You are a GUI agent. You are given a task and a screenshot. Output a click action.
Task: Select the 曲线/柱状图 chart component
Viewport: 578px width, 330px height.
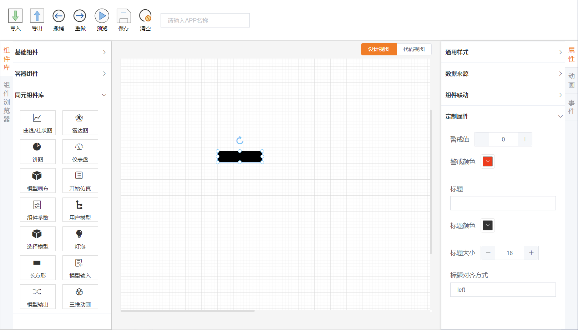pyautogui.click(x=38, y=122)
